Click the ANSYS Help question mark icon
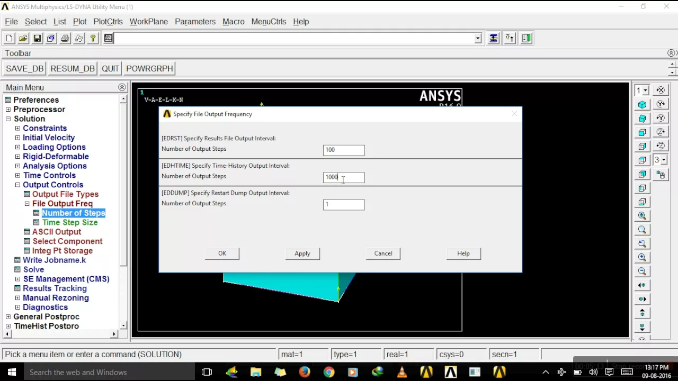Viewport: 678px width, 381px height. coord(93,38)
